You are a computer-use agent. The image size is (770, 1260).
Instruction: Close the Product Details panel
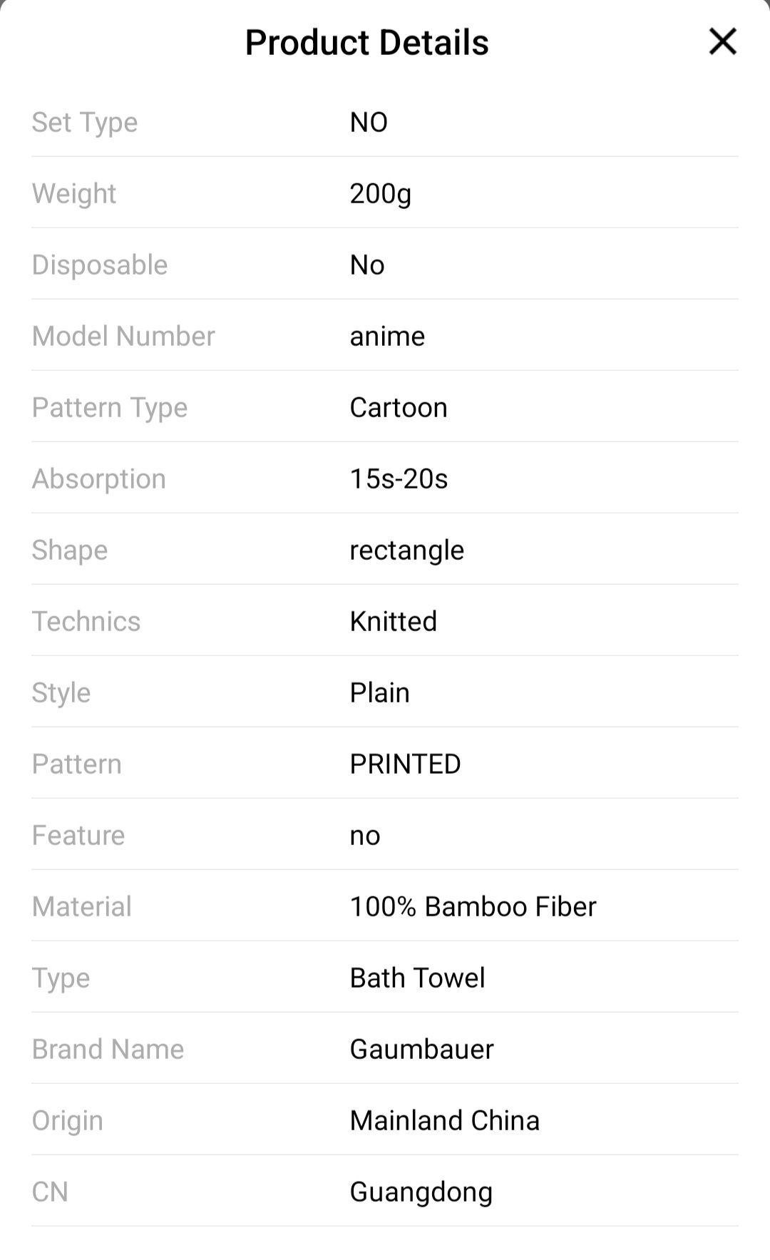(x=722, y=41)
